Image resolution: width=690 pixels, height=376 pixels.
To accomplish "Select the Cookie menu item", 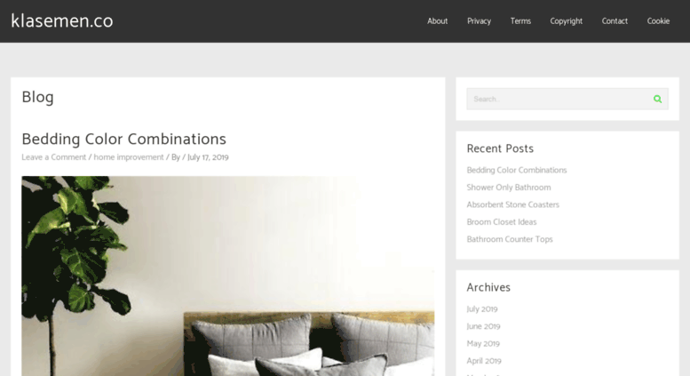I will point(658,21).
